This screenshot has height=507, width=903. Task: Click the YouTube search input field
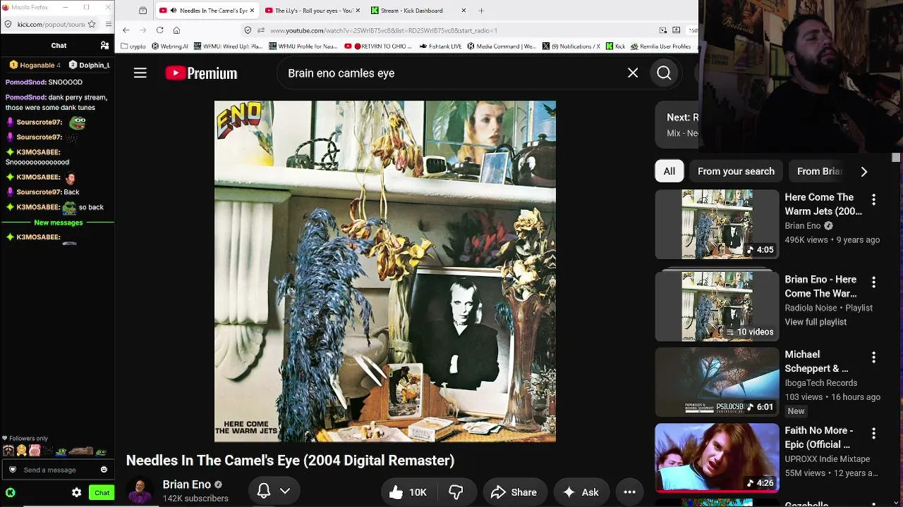(x=451, y=73)
